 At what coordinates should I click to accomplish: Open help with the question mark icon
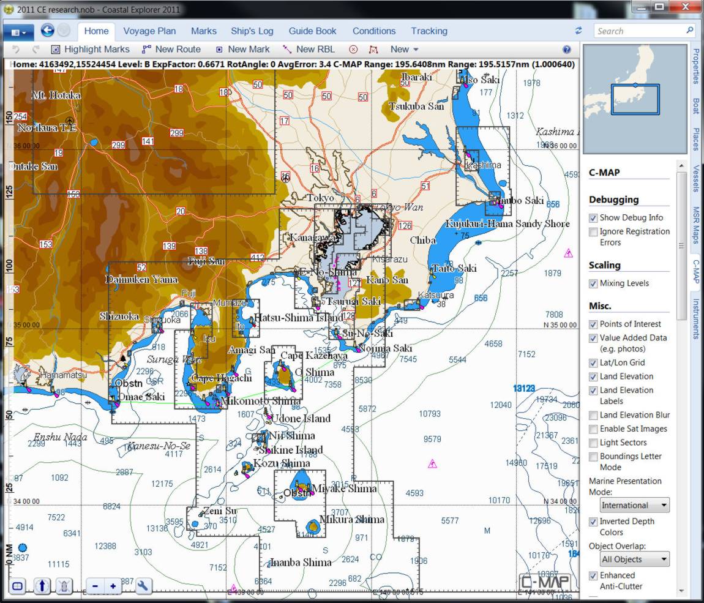click(x=567, y=50)
